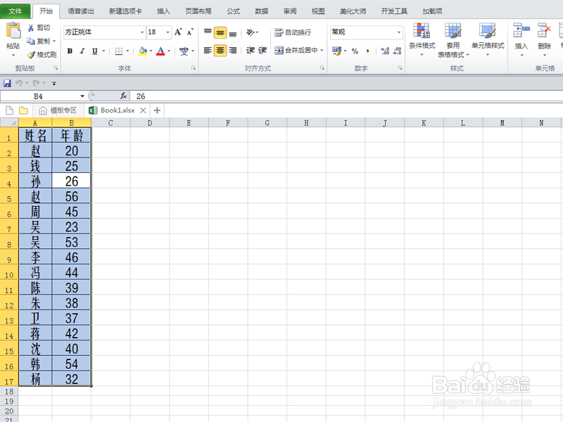Click the accounting currency format icon

pyautogui.click(x=336, y=51)
